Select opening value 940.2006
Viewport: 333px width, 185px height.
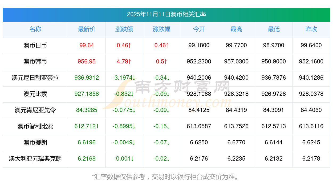click(x=199, y=78)
